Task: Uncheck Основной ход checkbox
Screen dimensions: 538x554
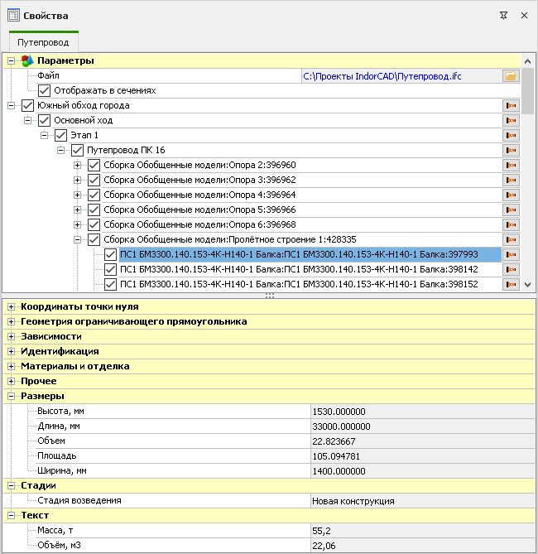Action: click(44, 120)
